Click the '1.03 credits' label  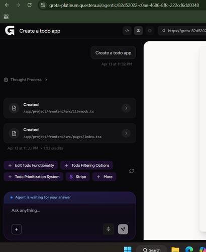[53, 148]
